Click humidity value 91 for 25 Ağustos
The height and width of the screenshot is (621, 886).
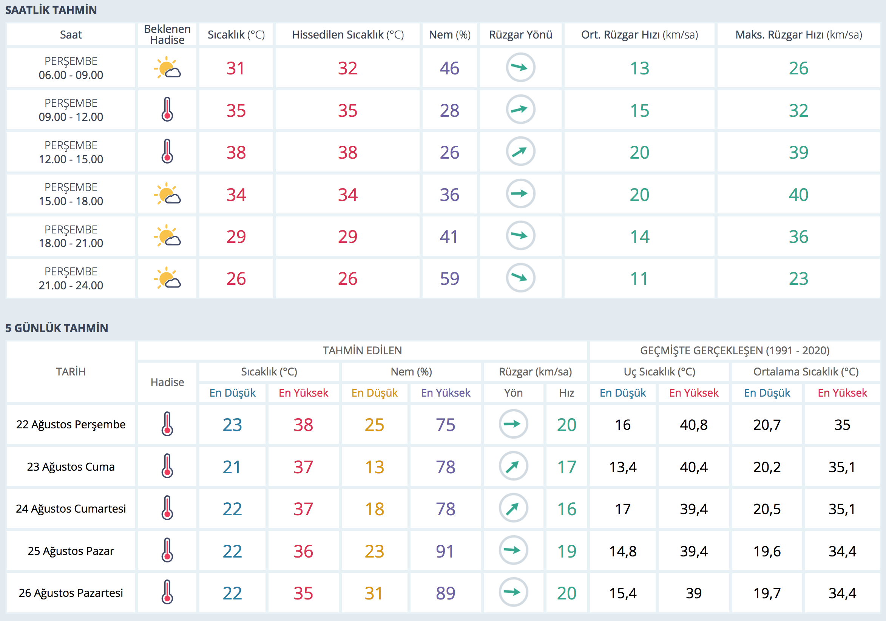point(445,551)
